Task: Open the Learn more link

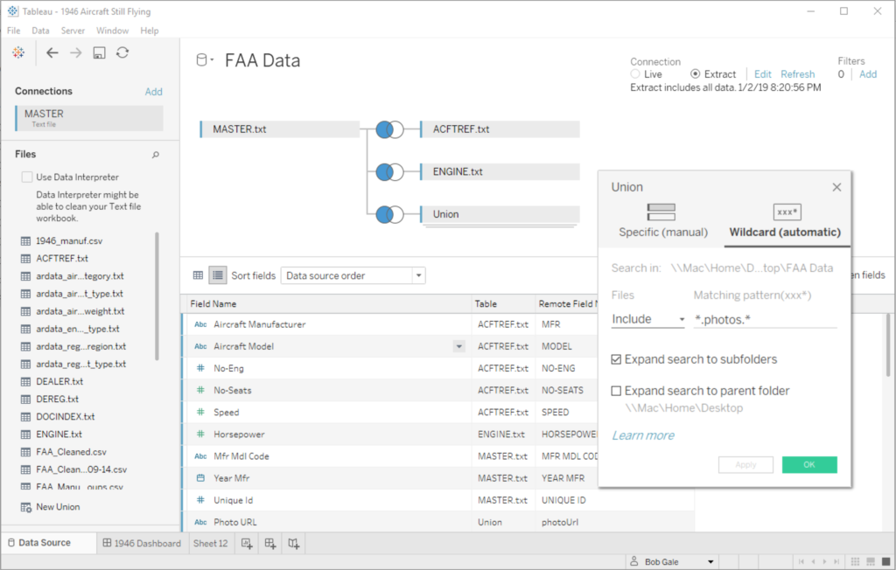Action: pyautogui.click(x=643, y=435)
